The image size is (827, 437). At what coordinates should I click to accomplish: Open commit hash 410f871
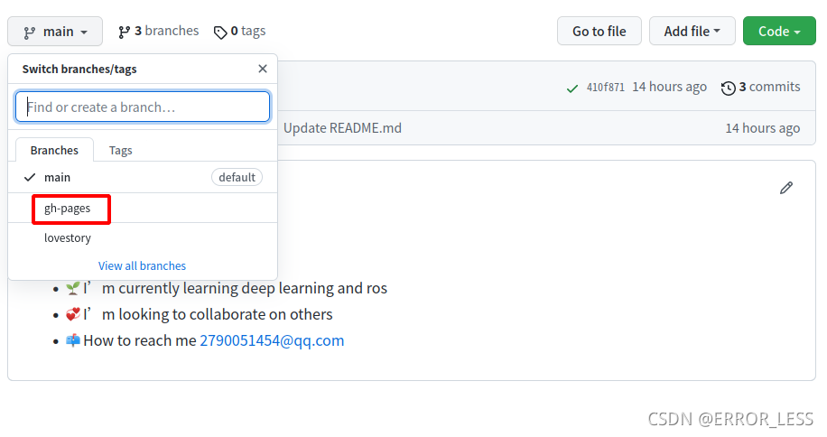[x=606, y=87]
